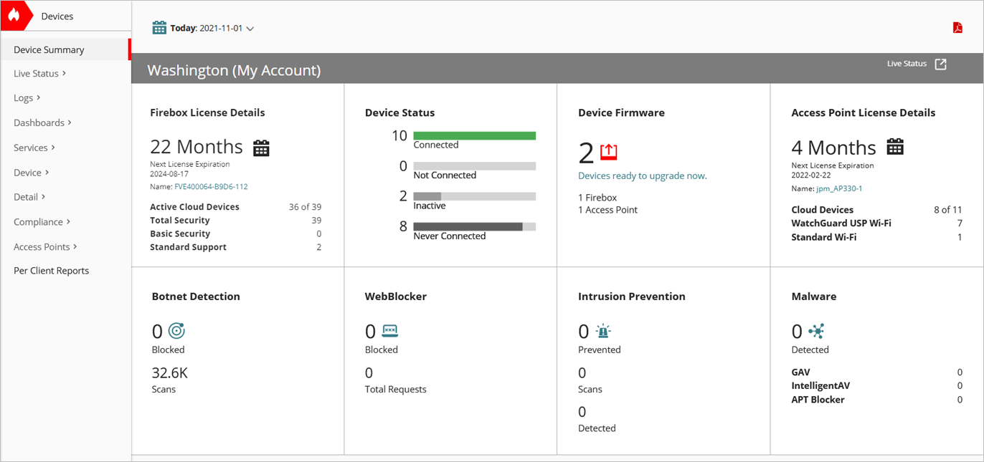This screenshot has height=462, width=984.
Task: Click the red firmware upgrade icon
Action: tap(608, 151)
